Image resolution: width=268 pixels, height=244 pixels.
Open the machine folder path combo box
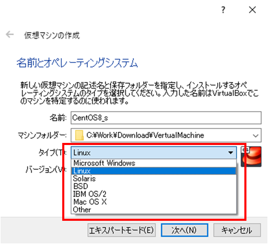[x=166, y=135]
